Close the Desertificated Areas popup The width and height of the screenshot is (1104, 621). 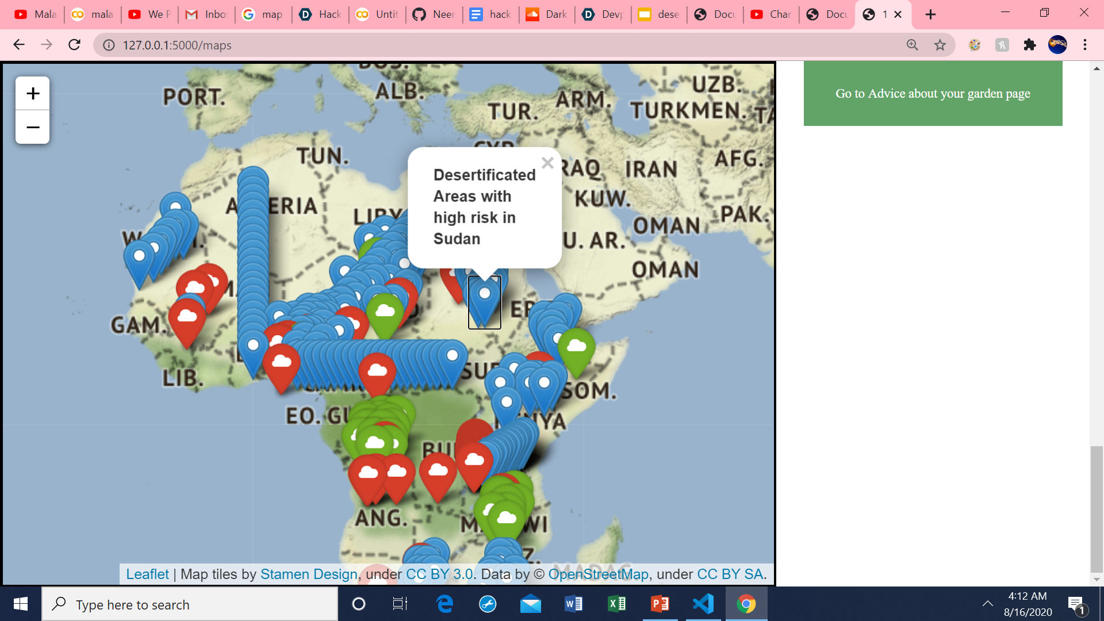pyautogui.click(x=547, y=163)
